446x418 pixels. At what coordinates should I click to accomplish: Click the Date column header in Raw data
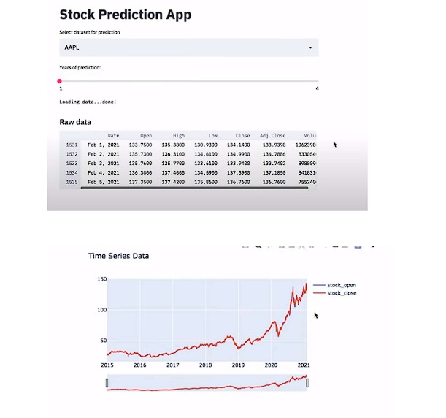113,136
